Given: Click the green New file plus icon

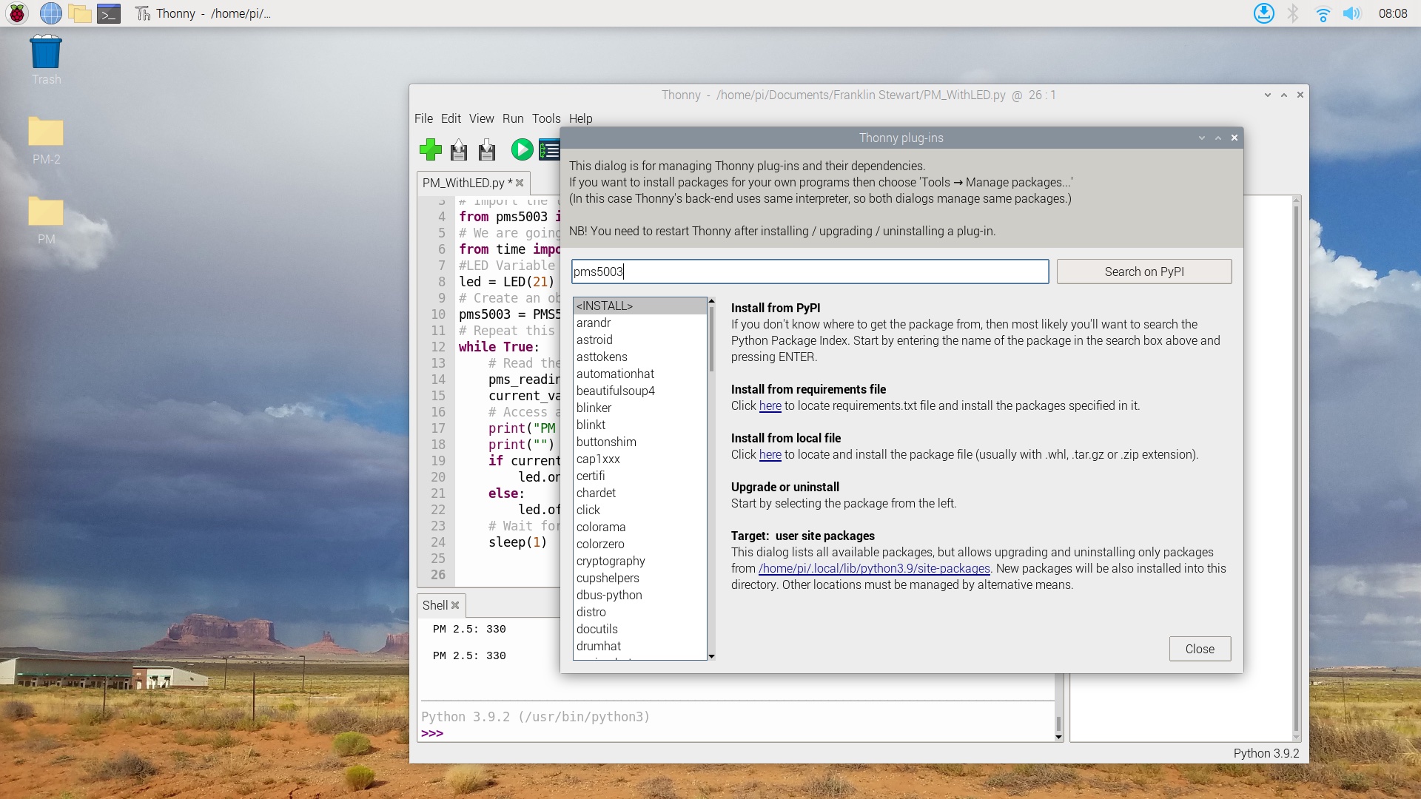Looking at the screenshot, I should (x=430, y=150).
